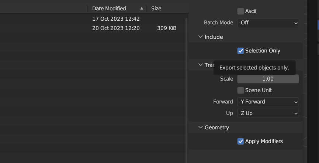Viewport: 319px width, 163px height.
Task: Sort files by the Size column header
Action: tap(156, 8)
